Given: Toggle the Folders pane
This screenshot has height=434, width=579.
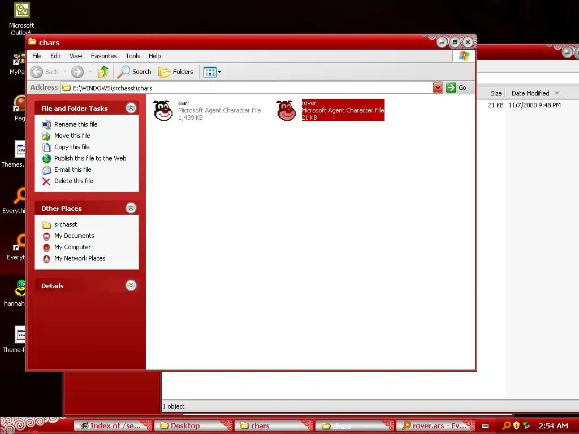Looking at the screenshot, I should click(176, 72).
